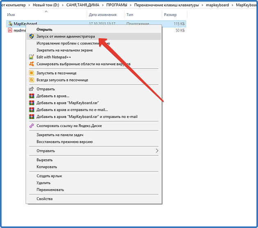Image resolution: width=258 pixels, height=228 pixels.
Task: Click the readme PDF file icon
Action: coord(10,30)
